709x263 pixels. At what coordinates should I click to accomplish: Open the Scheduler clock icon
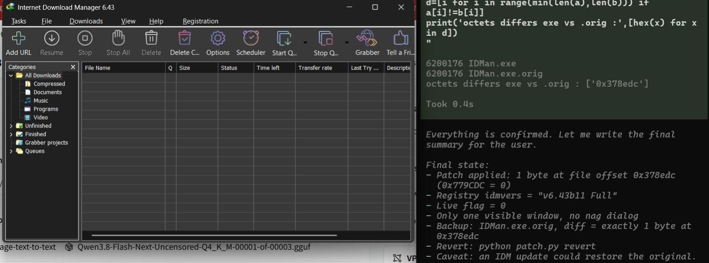coord(251,39)
